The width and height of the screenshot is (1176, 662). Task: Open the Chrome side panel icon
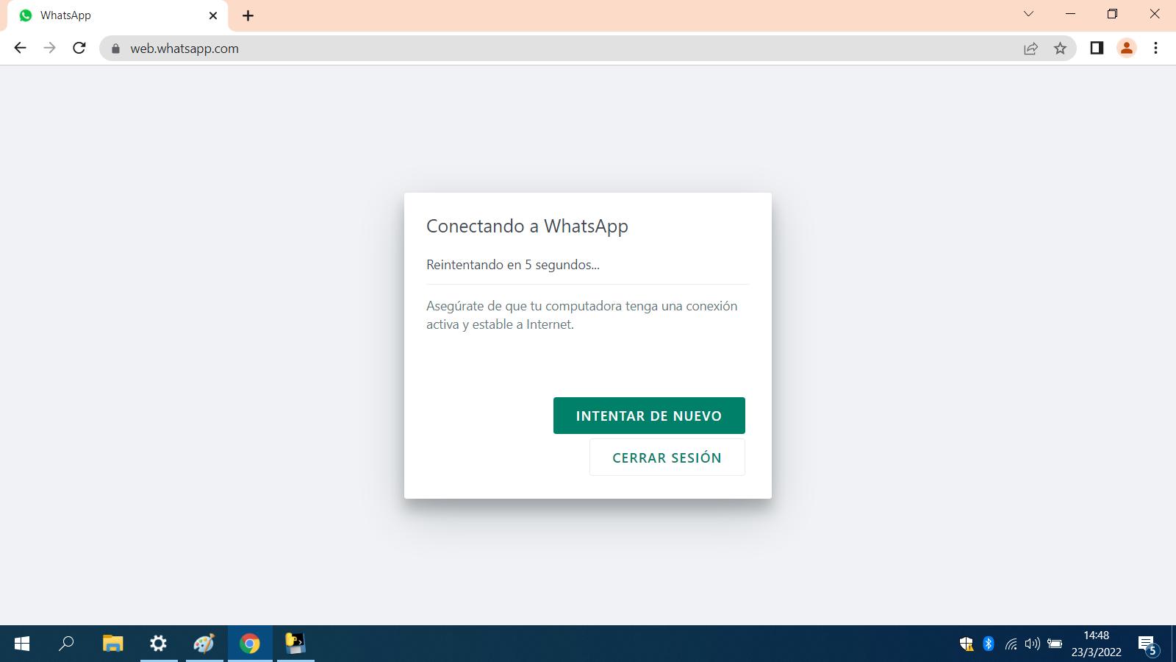click(1097, 49)
